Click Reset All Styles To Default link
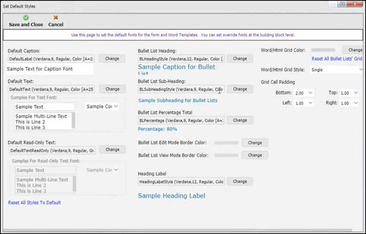Image resolution: width=366 pixels, height=234 pixels. click(35, 202)
